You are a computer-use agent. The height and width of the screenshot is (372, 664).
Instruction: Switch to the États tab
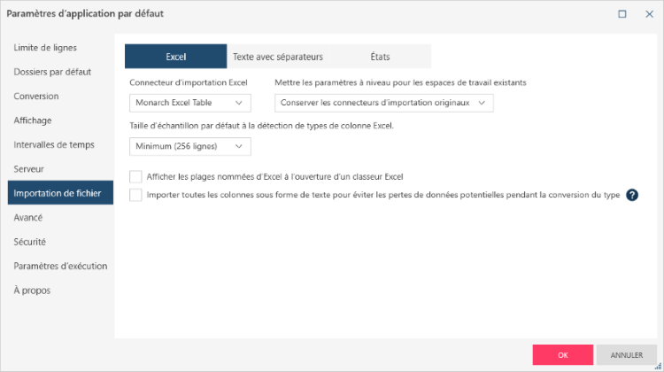point(380,57)
